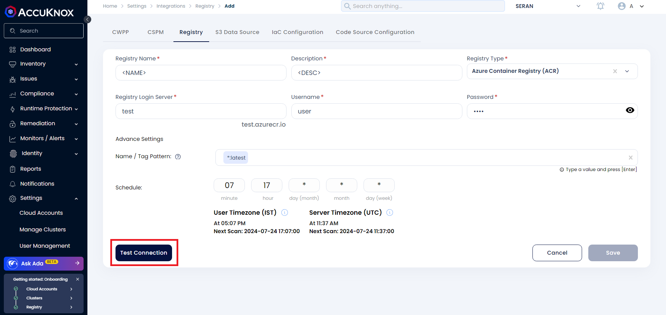Screen dimensions: 666x315
Task: Click the user avatar icon
Action: 622,6
